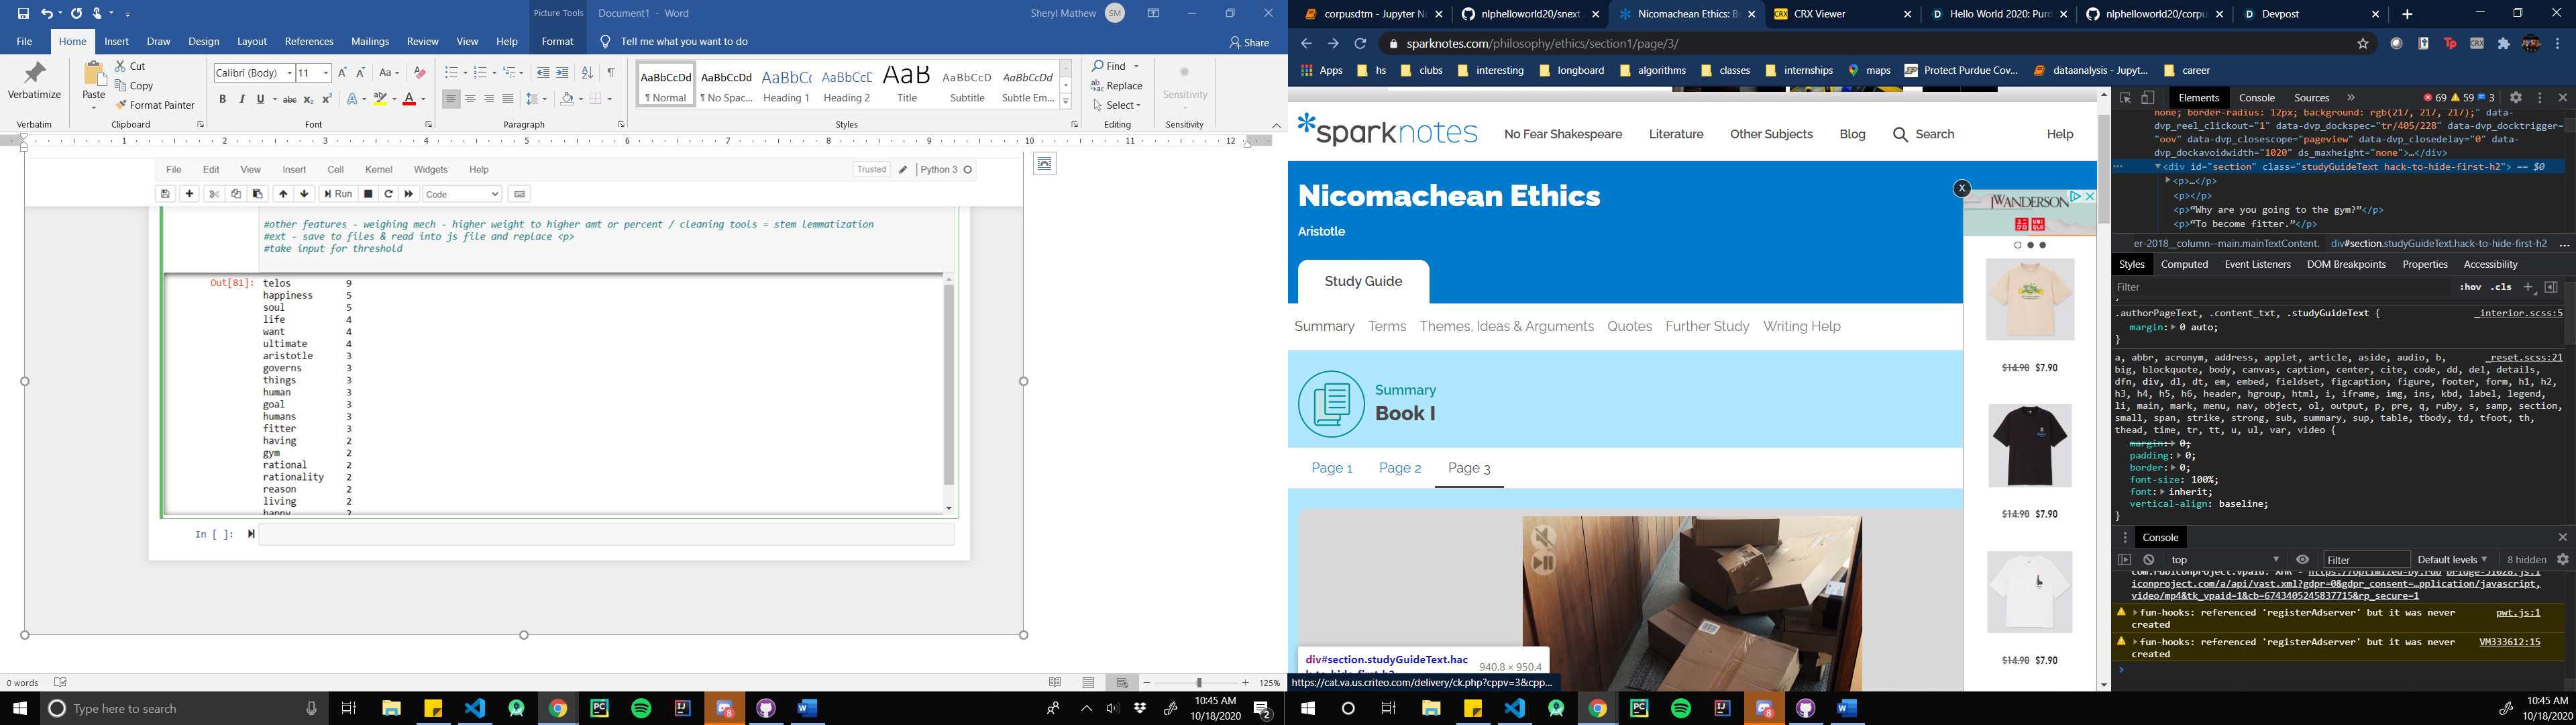Image resolution: width=2576 pixels, height=725 pixels.
Task: Click the Sort A-Z icon
Action: click(x=587, y=73)
